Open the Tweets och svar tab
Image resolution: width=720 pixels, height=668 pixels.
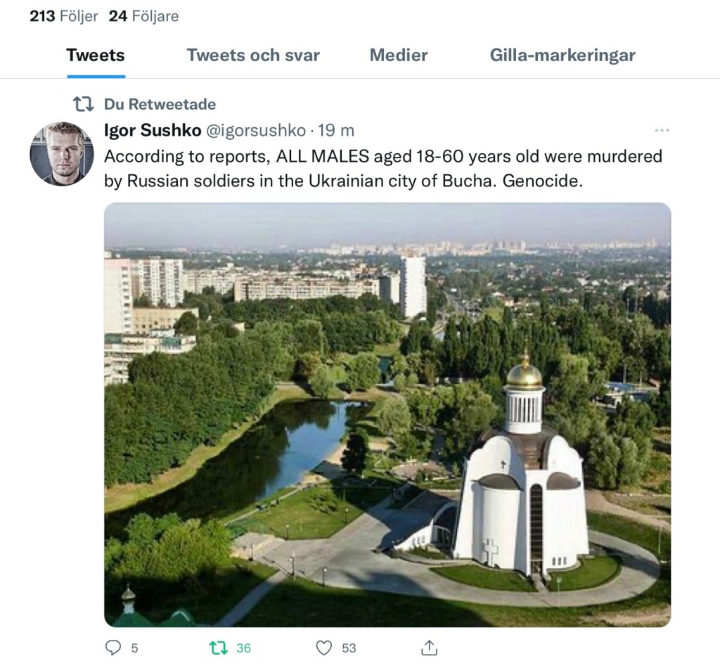point(253,56)
